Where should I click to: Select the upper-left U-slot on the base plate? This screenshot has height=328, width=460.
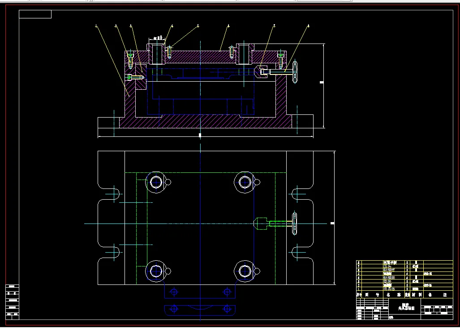(x=108, y=194)
